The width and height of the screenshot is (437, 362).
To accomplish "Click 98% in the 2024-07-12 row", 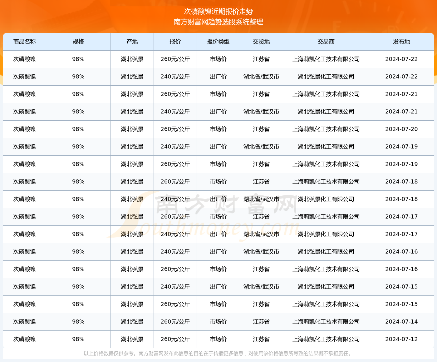I will [x=78, y=339].
